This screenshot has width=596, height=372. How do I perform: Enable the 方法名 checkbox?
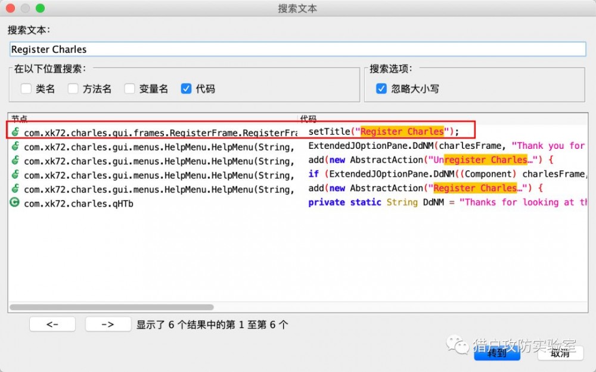coord(73,89)
